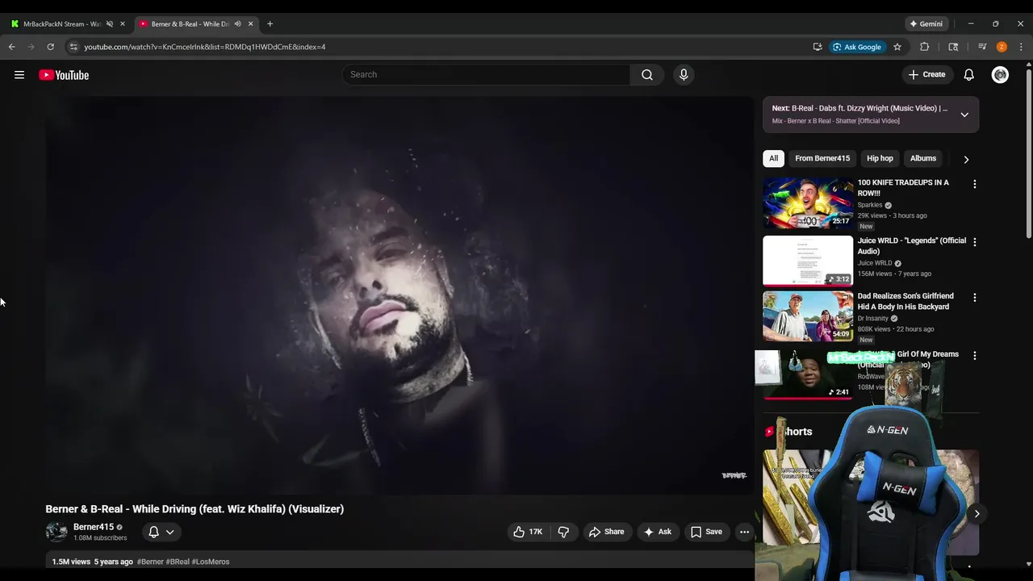This screenshot has height=581, width=1033.
Task: Close the MrBackPackN Stream tab
Action: pos(123,23)
